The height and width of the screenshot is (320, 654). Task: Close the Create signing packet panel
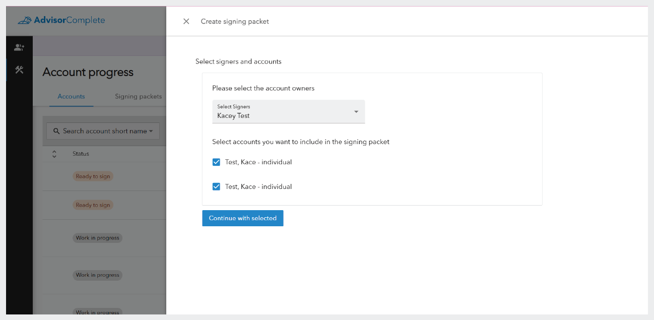(x=186, y=21)
